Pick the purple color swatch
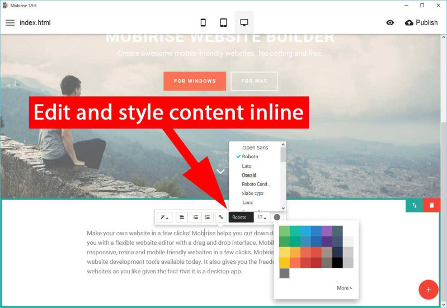This screenshot has width=447, height=308. (327, 231)
